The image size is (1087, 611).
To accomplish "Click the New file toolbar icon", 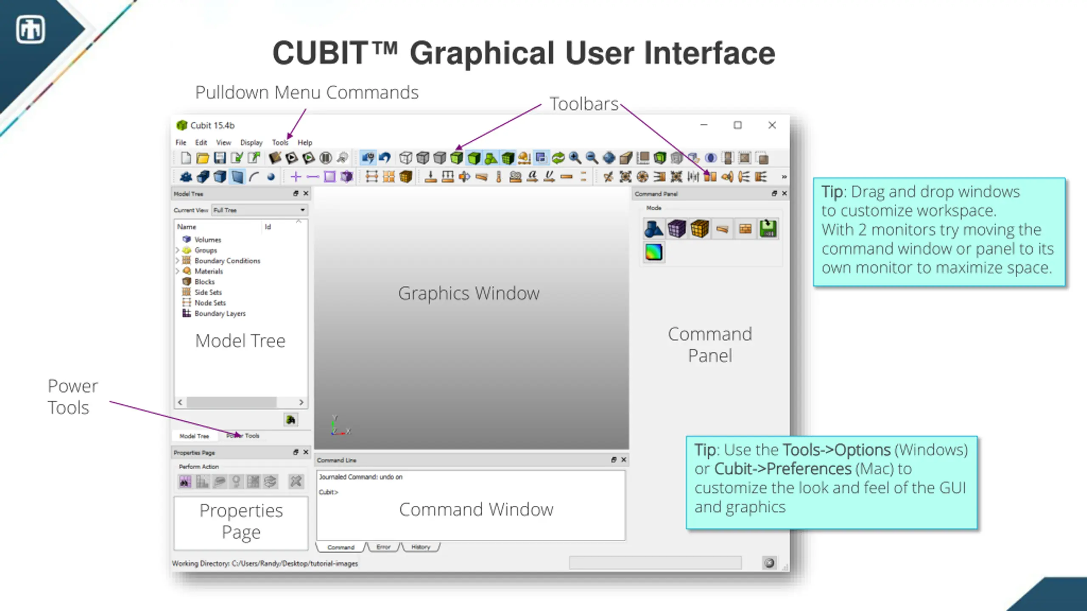I will coord(186,158).
